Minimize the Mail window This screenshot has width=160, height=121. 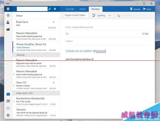pos(137,3)
